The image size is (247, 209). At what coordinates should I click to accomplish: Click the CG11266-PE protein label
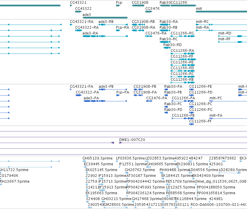coord(201,87)
